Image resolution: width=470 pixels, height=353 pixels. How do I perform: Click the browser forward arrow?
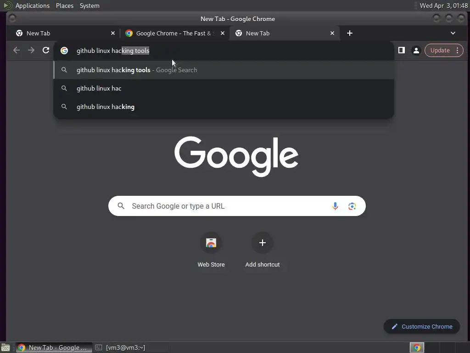click(31, 51)
